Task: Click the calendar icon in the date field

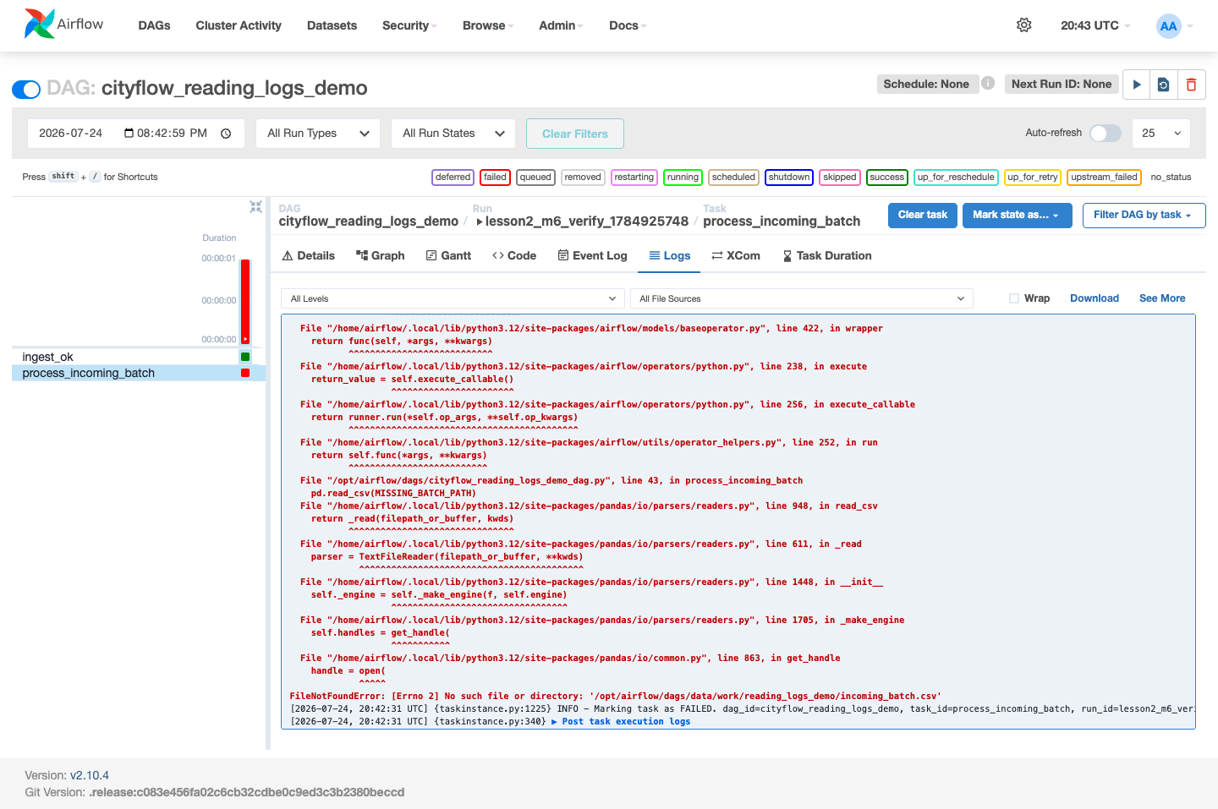Action: [129, 133]
